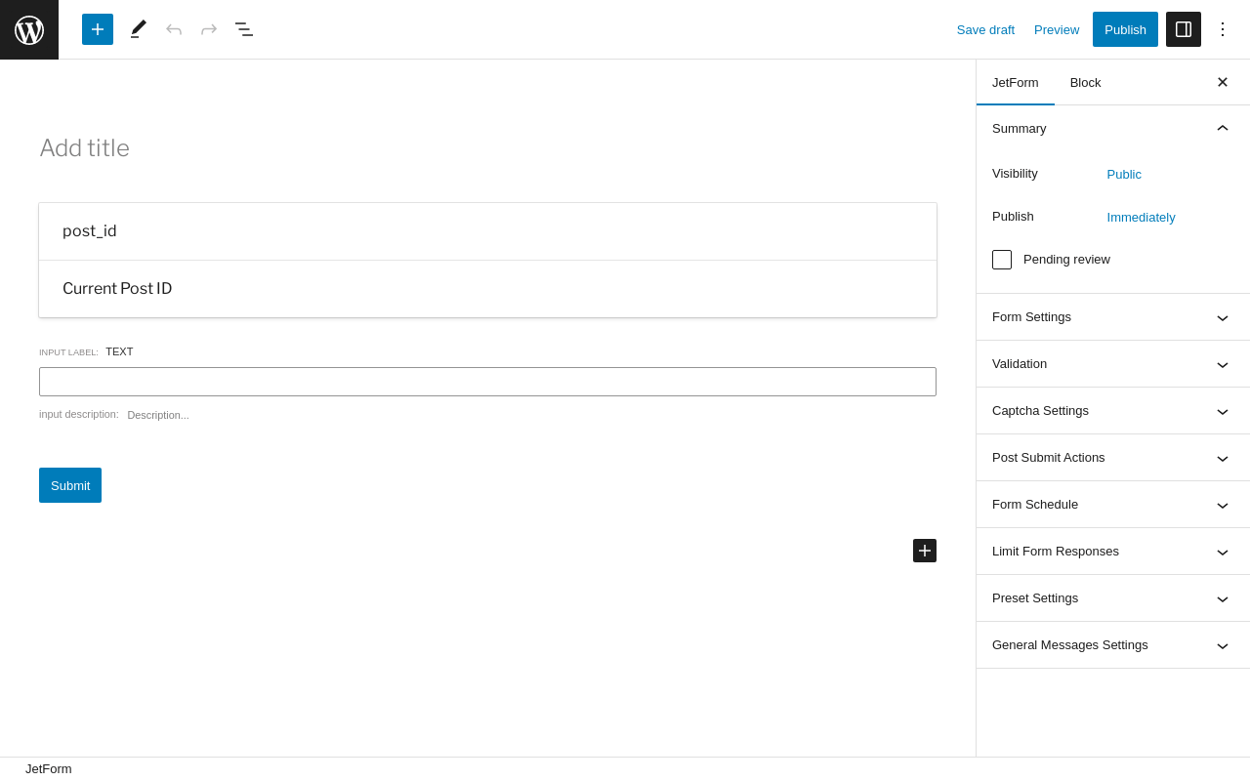The height and width of the screenshot is (781, 1250).
Task: Click the Save draft link
Action: (x=985, y=29)
